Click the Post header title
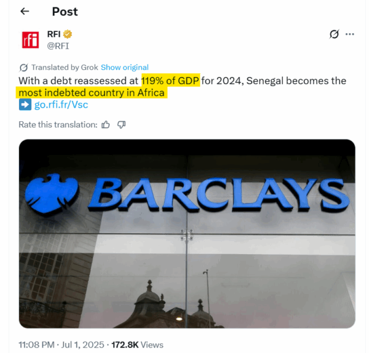This screenshot has height=353, width=369. [65, 12]
